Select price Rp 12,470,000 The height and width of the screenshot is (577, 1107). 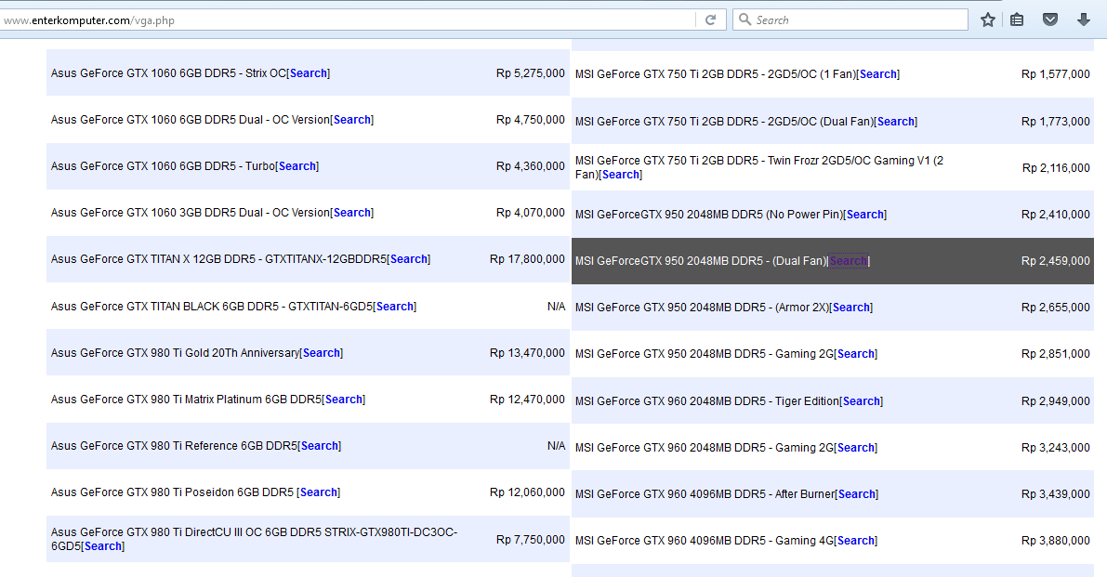click(x=527, y=400)
